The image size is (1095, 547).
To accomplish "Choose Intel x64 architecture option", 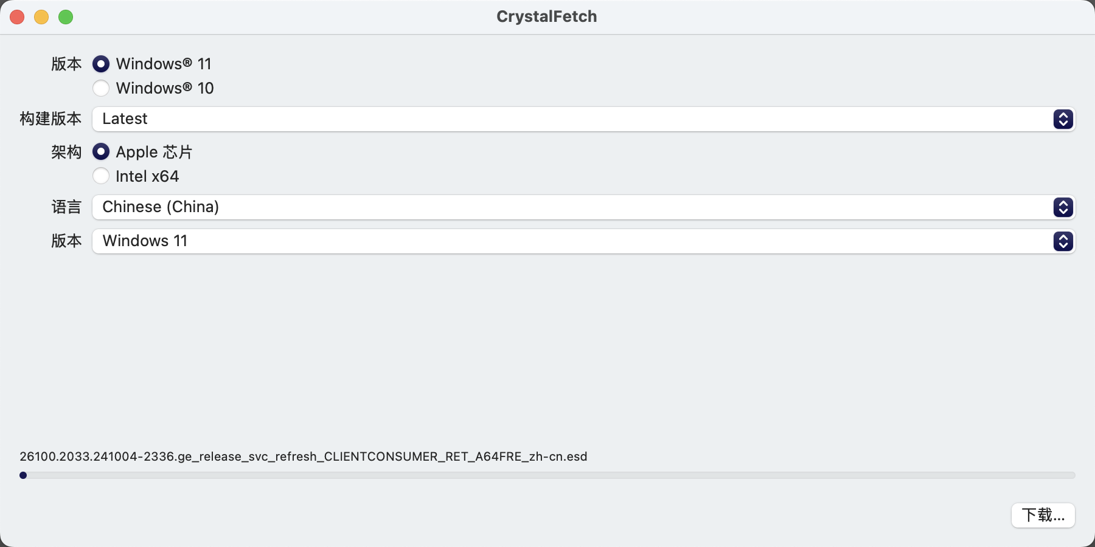I will pyautogui.click(x=101, y=176).
